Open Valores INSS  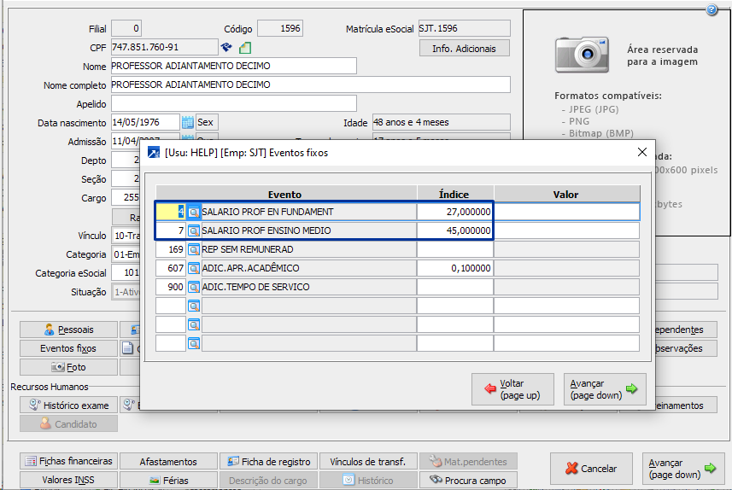68,480
